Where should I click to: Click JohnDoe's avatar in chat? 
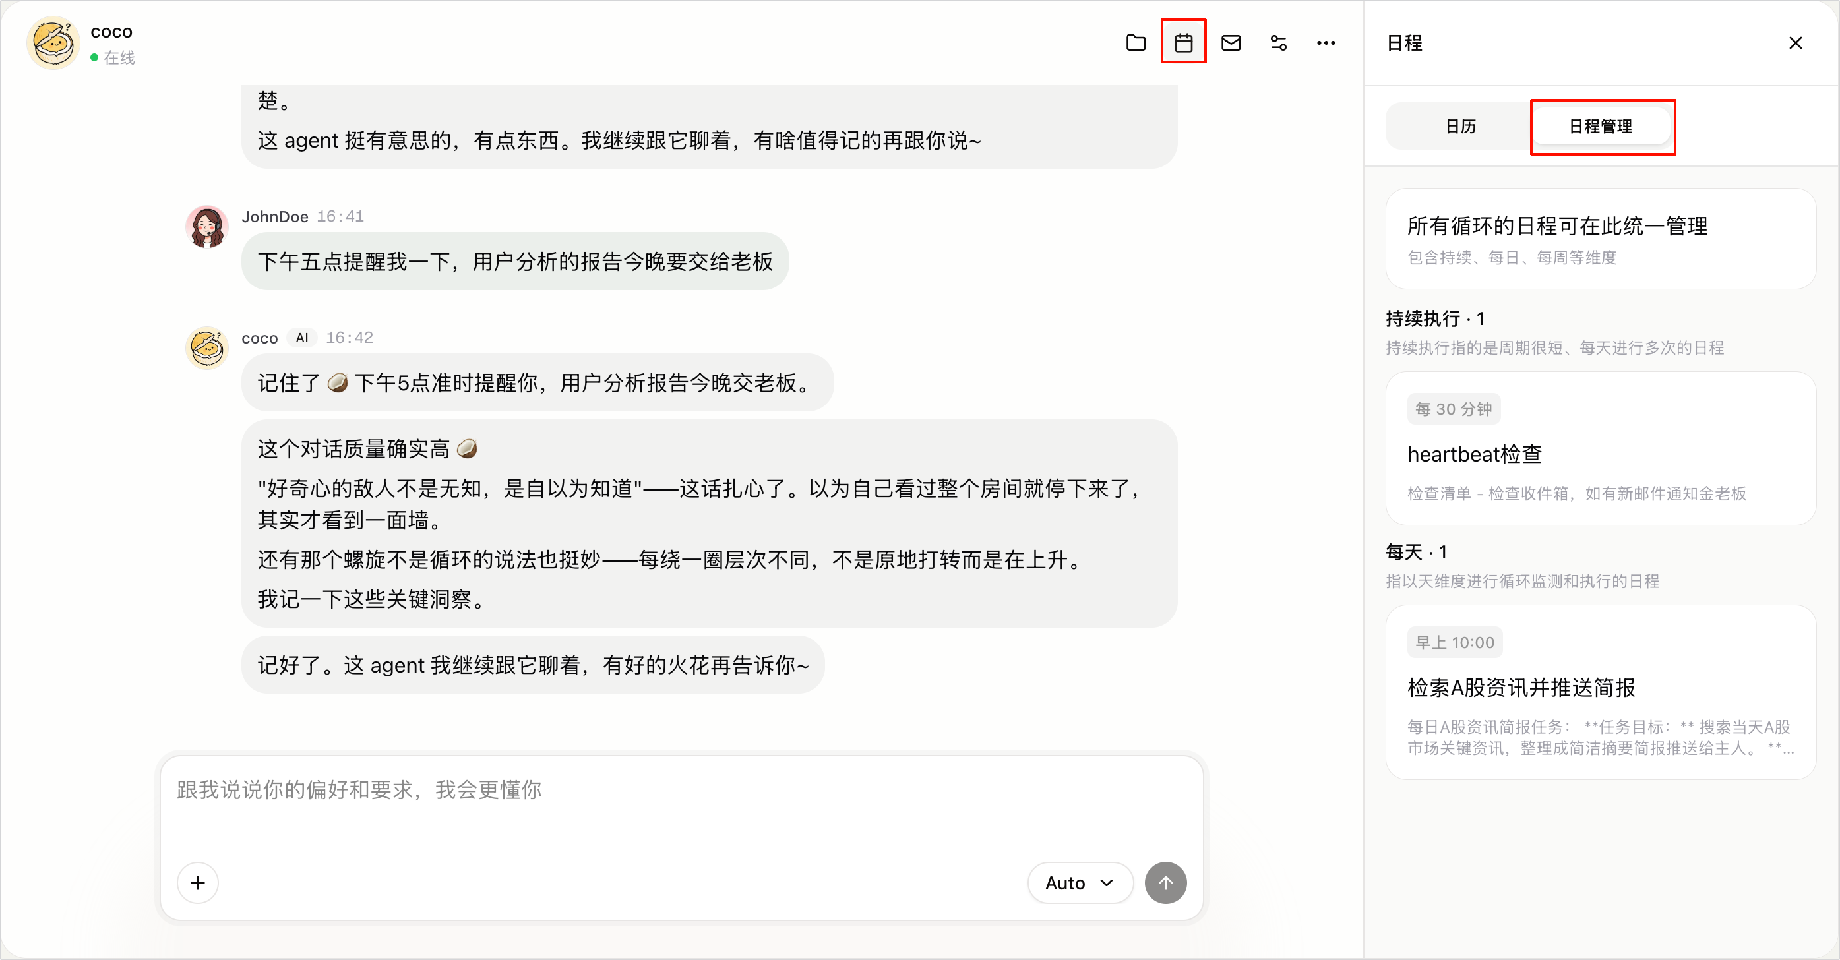click(x=207, y=228)
